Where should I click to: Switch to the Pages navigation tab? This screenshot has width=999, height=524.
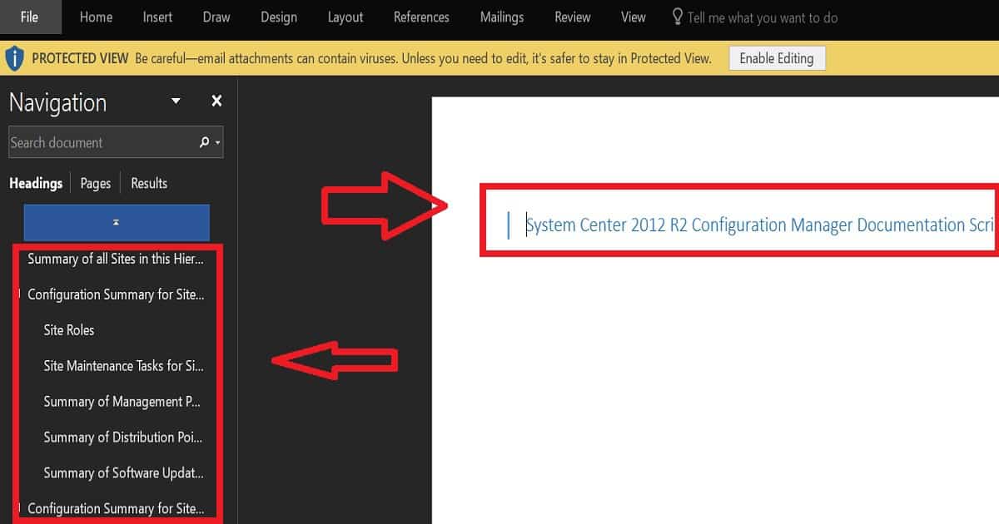click(96, 183)
